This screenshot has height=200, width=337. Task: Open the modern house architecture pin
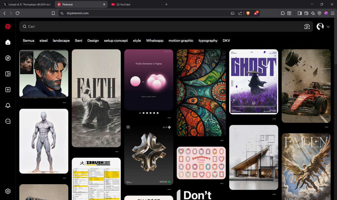(254, 157)
